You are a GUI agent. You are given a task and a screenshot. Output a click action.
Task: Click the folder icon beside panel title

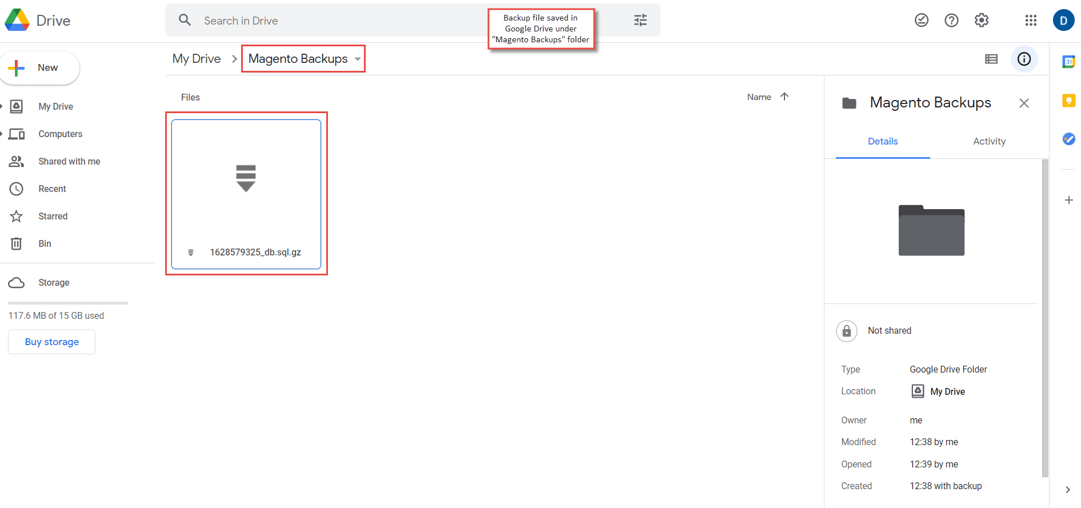tap(850, 103)
